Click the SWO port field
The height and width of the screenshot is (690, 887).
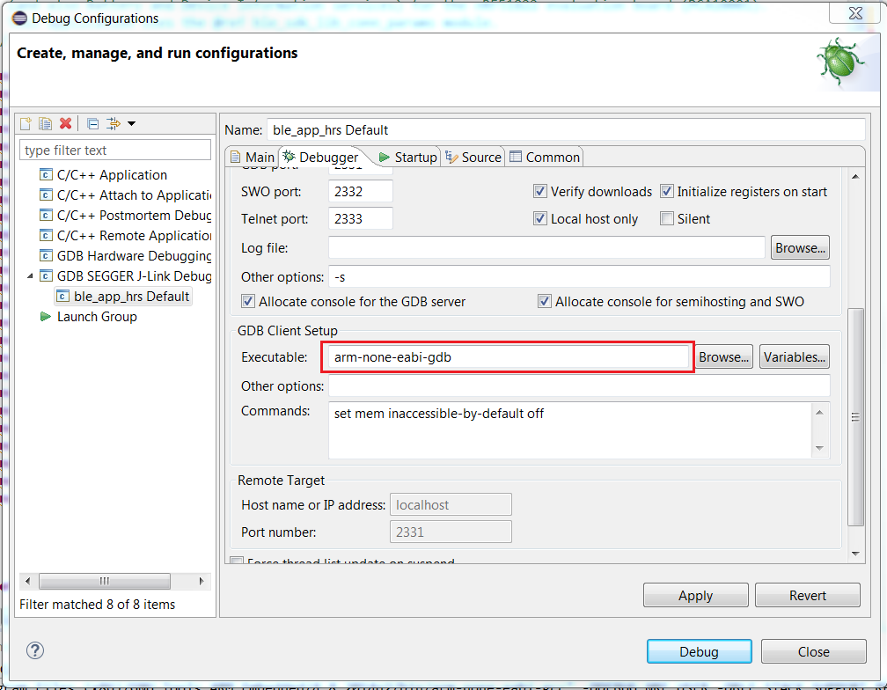(x=361, y=191)
